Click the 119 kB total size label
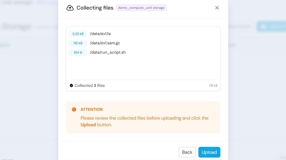286x160 pixels. pyautogui.click(x=213, y=85)
